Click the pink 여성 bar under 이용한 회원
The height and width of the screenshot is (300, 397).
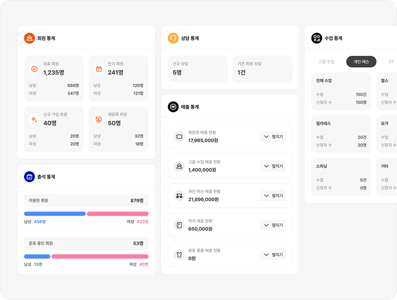[x=118, y=214]
